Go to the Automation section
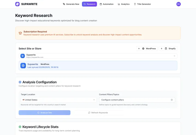196x135 pixels. 107,4
